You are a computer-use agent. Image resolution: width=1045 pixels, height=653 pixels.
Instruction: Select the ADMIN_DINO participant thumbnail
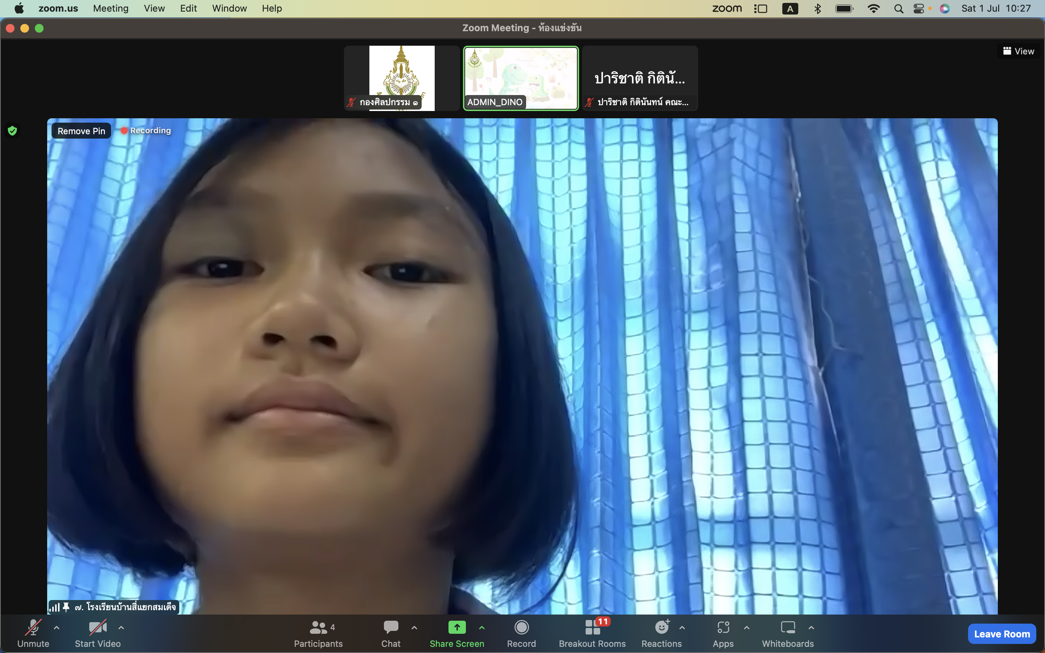[x=520, y=78]
